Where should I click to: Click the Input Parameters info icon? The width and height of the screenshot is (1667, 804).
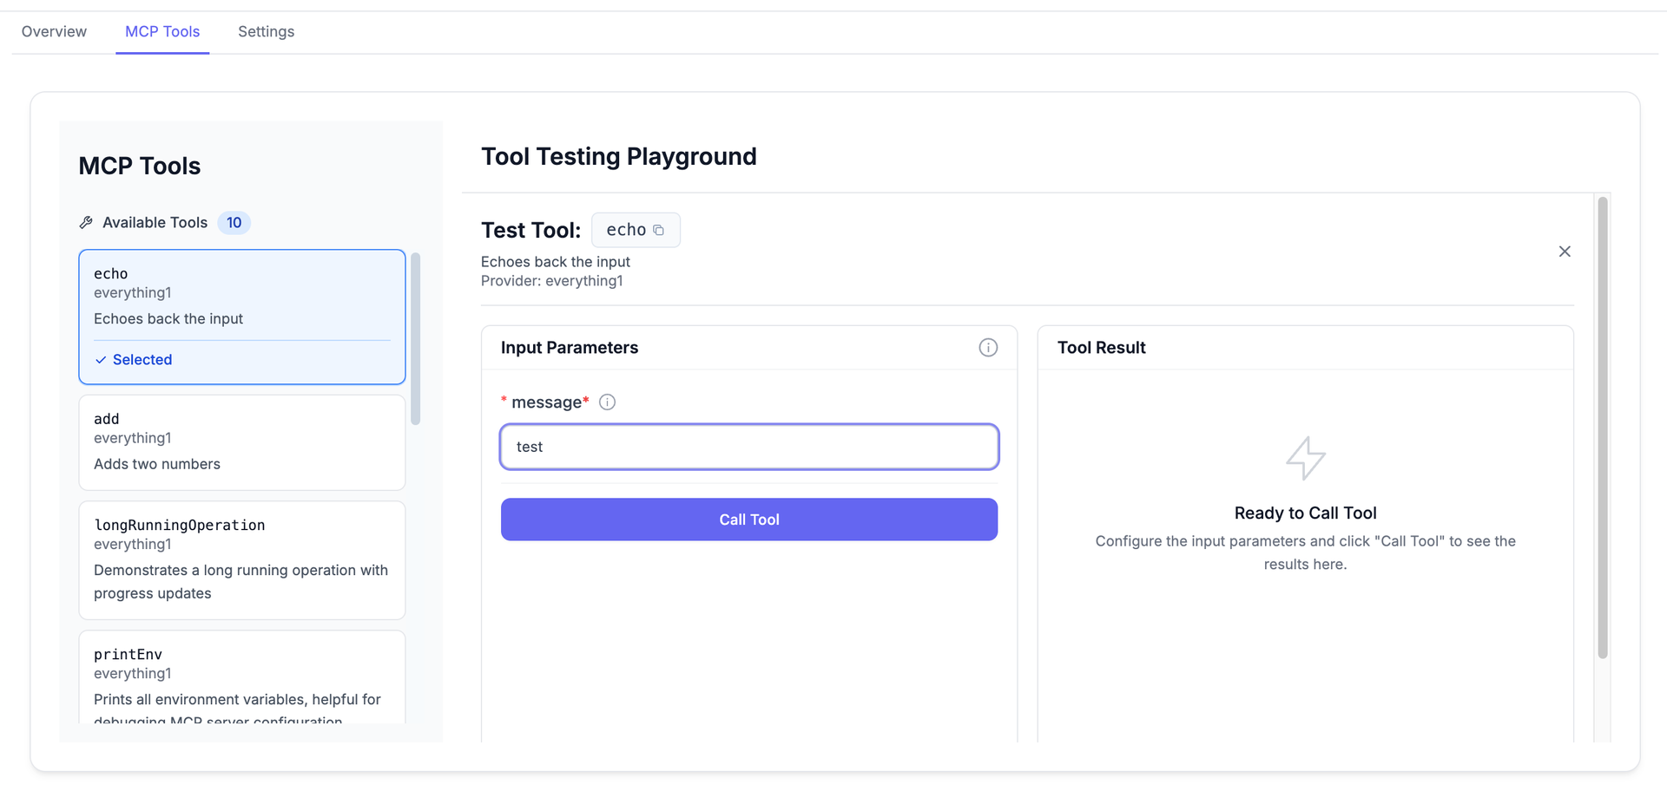coord(988,348)
